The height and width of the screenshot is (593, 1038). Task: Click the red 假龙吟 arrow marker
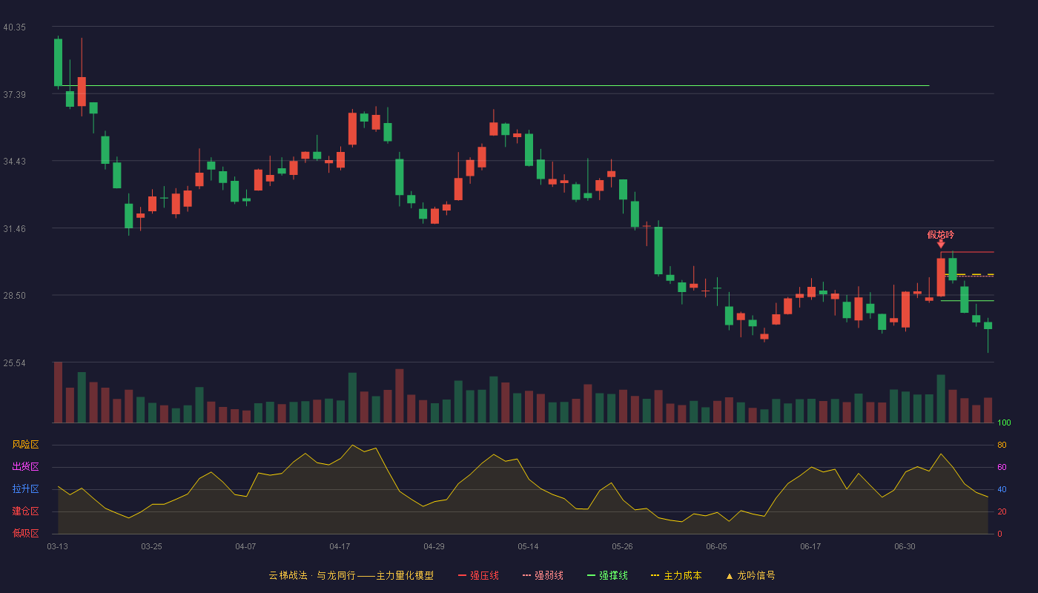pos(941,244)
